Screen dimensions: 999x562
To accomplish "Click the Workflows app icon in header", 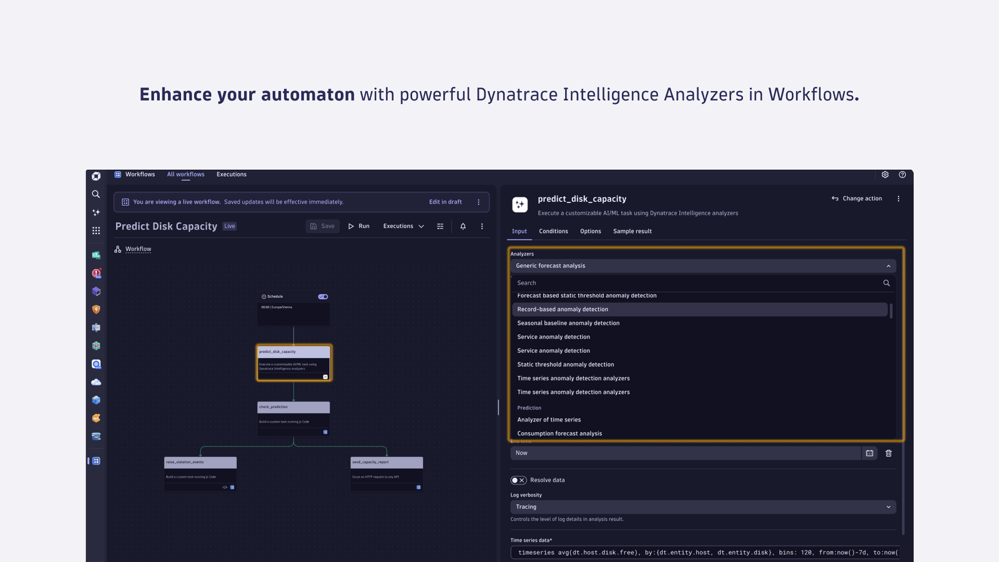I will point(118,175).
